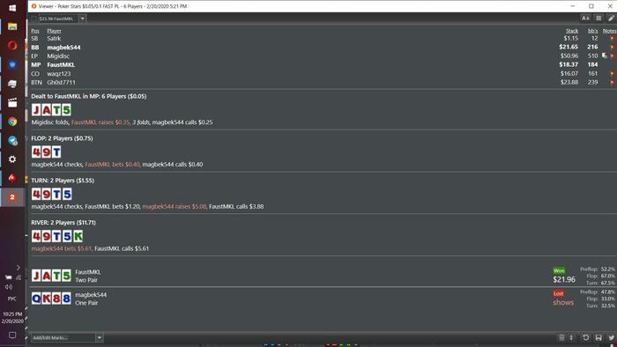Click the Add/Edit Marks combo field
This screenshot has width=617, height=347.
pyautogui.click(x=63, y=337)
